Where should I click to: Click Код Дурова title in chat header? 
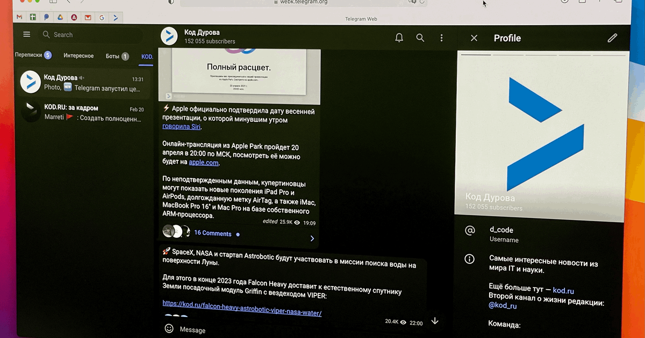202,32
